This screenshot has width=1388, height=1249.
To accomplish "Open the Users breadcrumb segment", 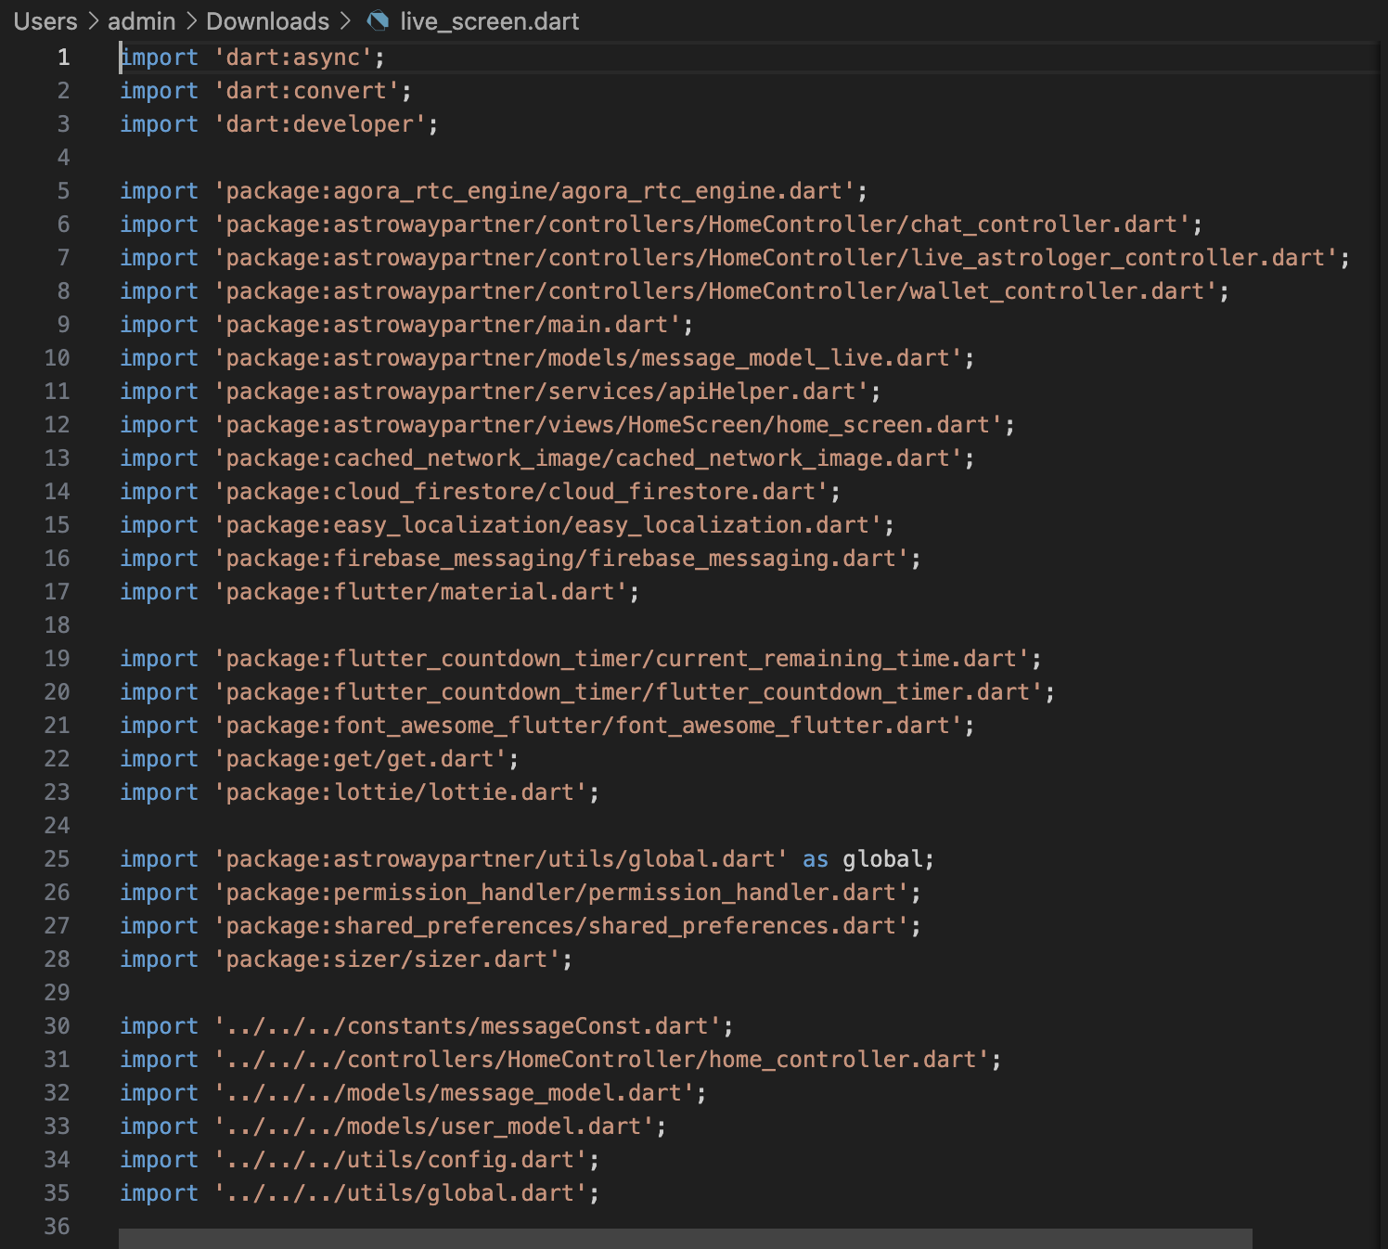I will point(45,20).
